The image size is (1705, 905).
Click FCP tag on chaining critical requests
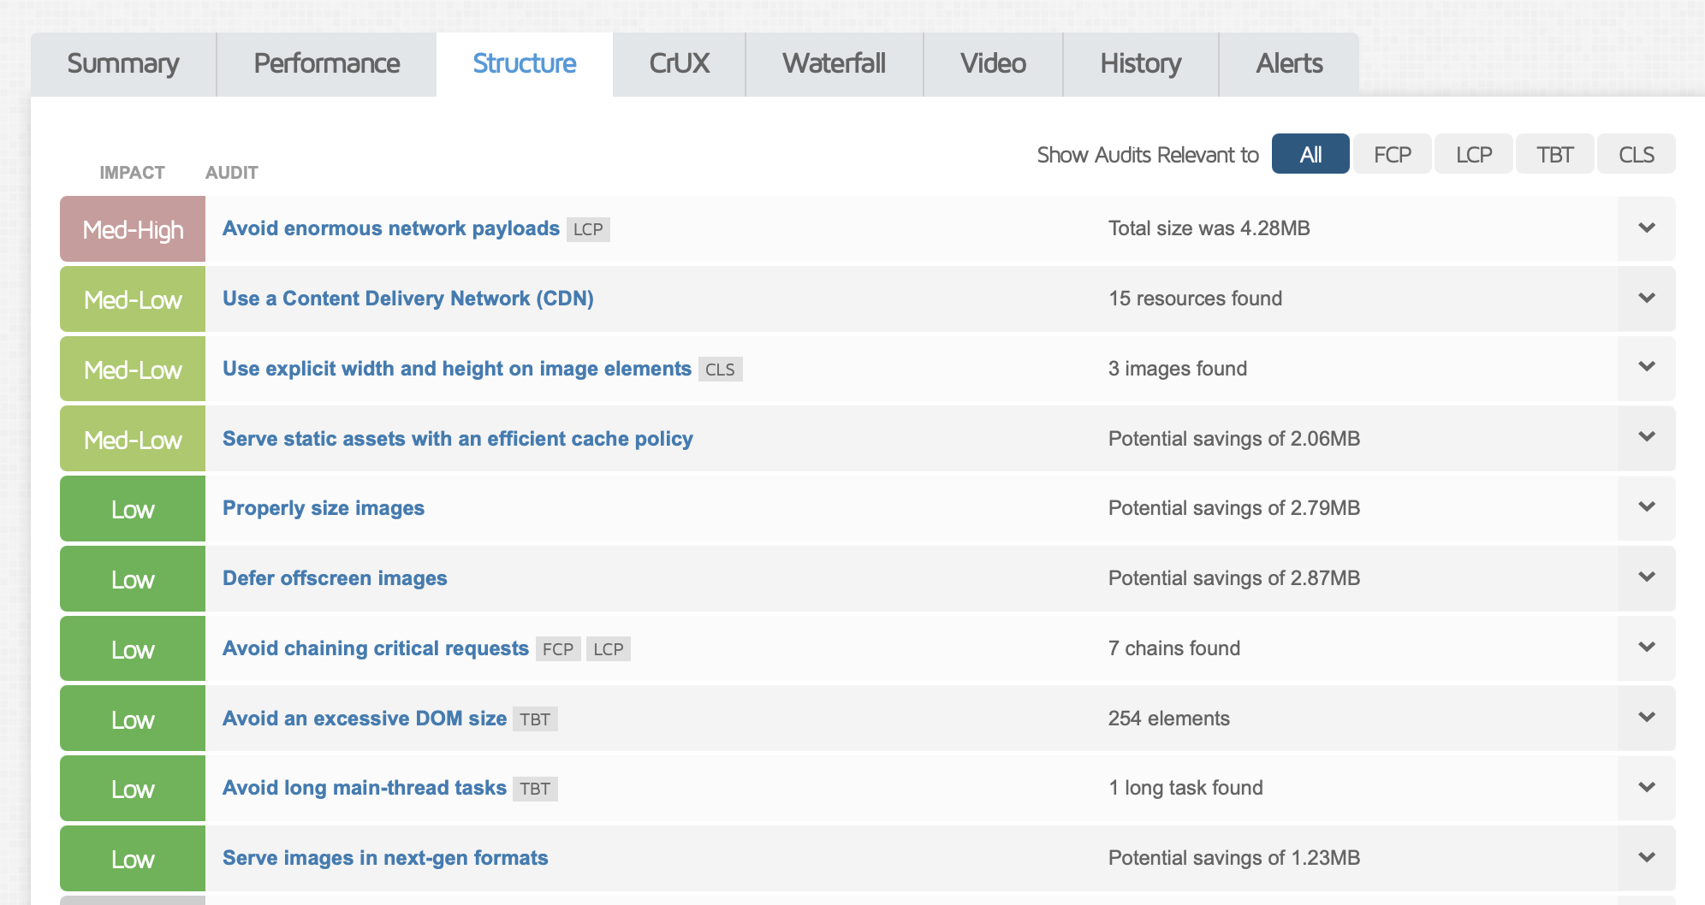(558, 649)
